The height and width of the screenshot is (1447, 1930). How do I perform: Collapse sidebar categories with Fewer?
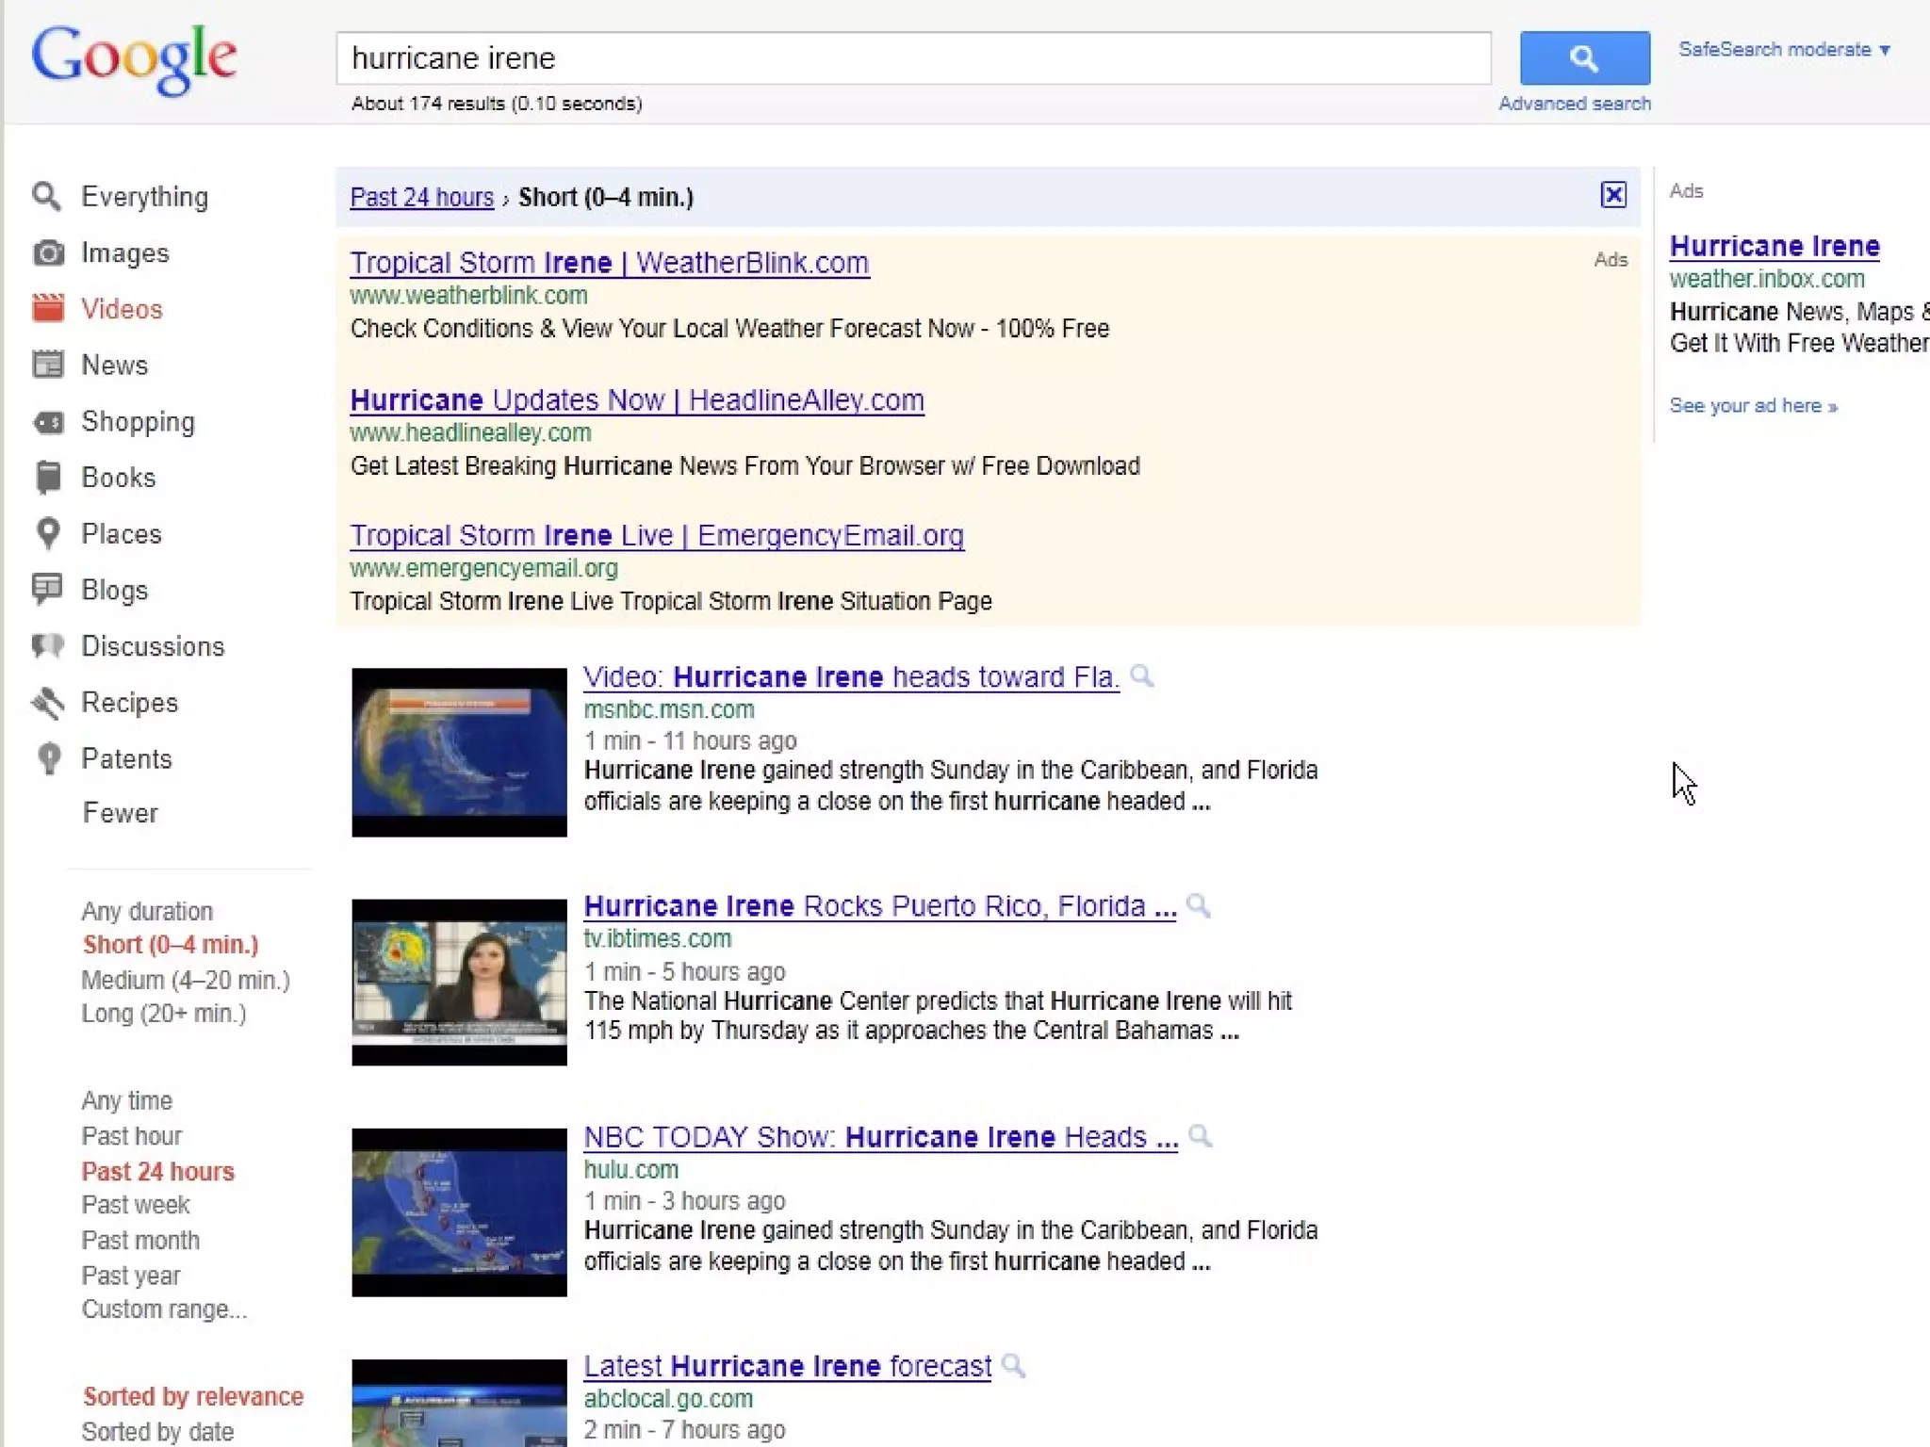[x=120, y=813]
